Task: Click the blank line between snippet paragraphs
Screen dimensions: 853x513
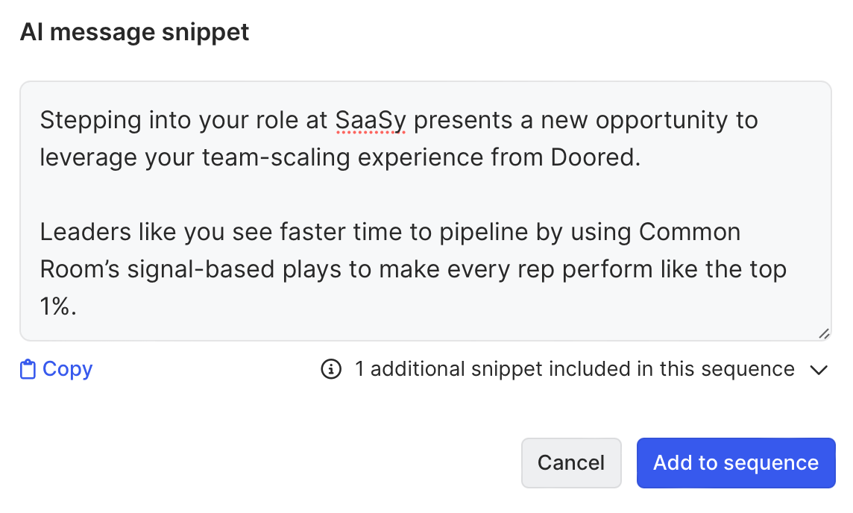Action: point(298,196)
